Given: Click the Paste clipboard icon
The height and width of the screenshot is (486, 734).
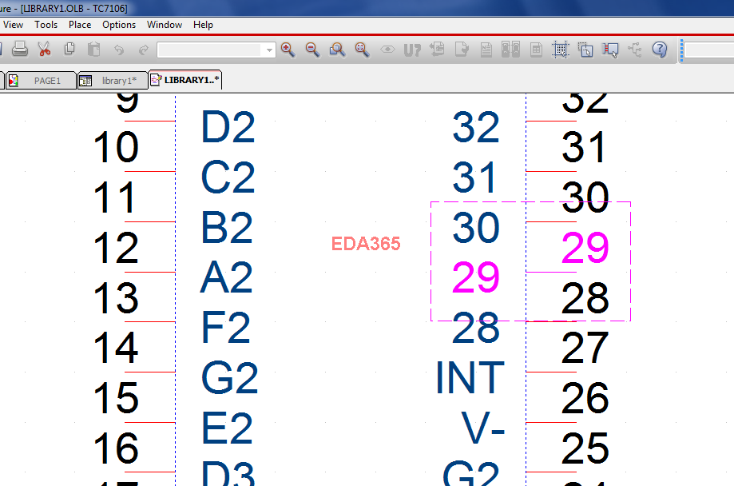Looking at the screenshot, I should click(94, 50).
